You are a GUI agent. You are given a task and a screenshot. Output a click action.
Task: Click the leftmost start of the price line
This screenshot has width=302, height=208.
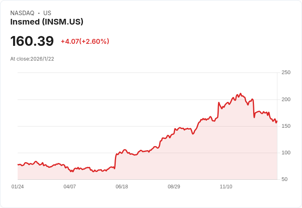point(18,165)
